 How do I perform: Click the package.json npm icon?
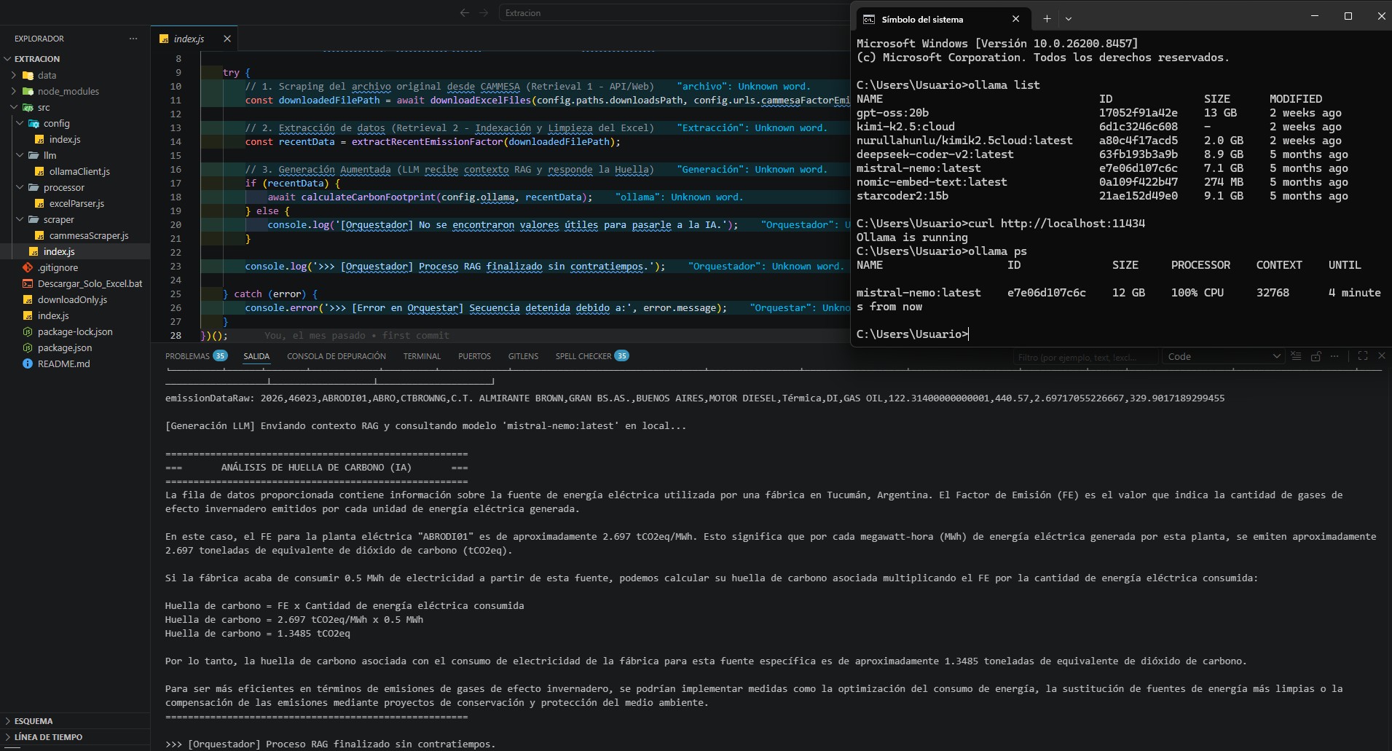tap(28, 347)
